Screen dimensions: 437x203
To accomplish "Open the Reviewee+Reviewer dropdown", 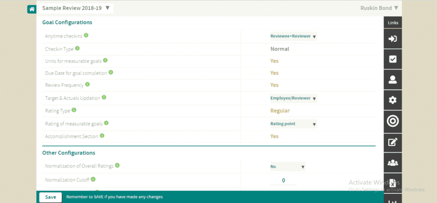I will pos(293,36).
